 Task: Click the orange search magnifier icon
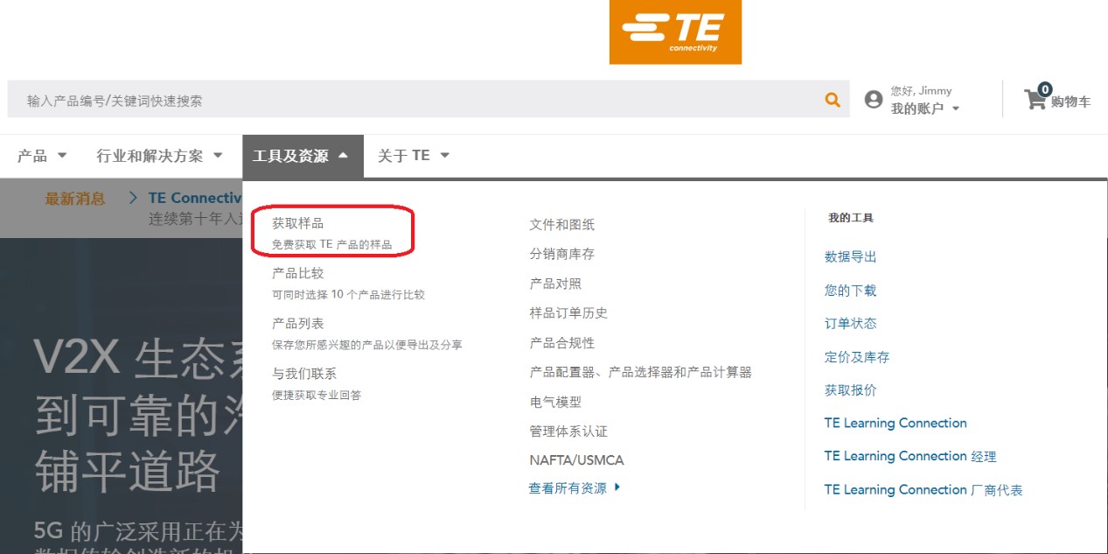point(833,100)
